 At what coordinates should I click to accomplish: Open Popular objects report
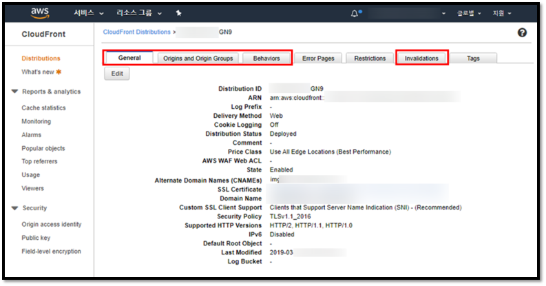click(43, 148)
